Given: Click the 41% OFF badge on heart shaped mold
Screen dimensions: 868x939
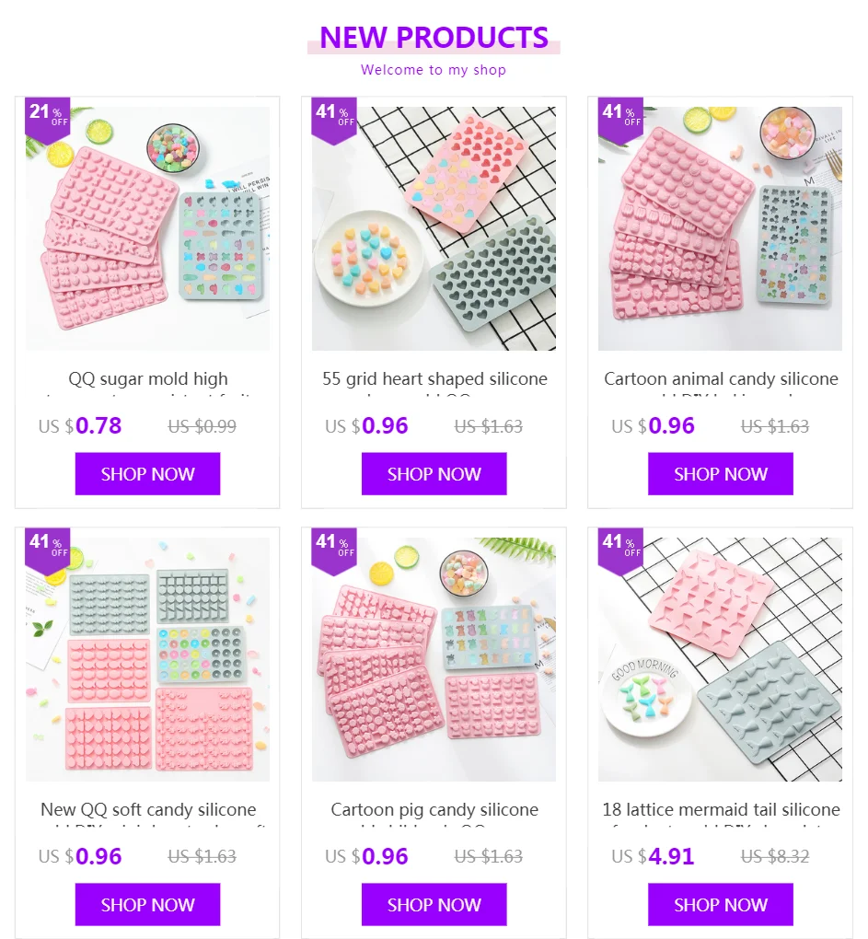Looking at the screenshot, I should pos(334,120).
